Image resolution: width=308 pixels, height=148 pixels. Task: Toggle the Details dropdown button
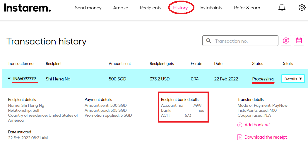[x=293, y=79]
